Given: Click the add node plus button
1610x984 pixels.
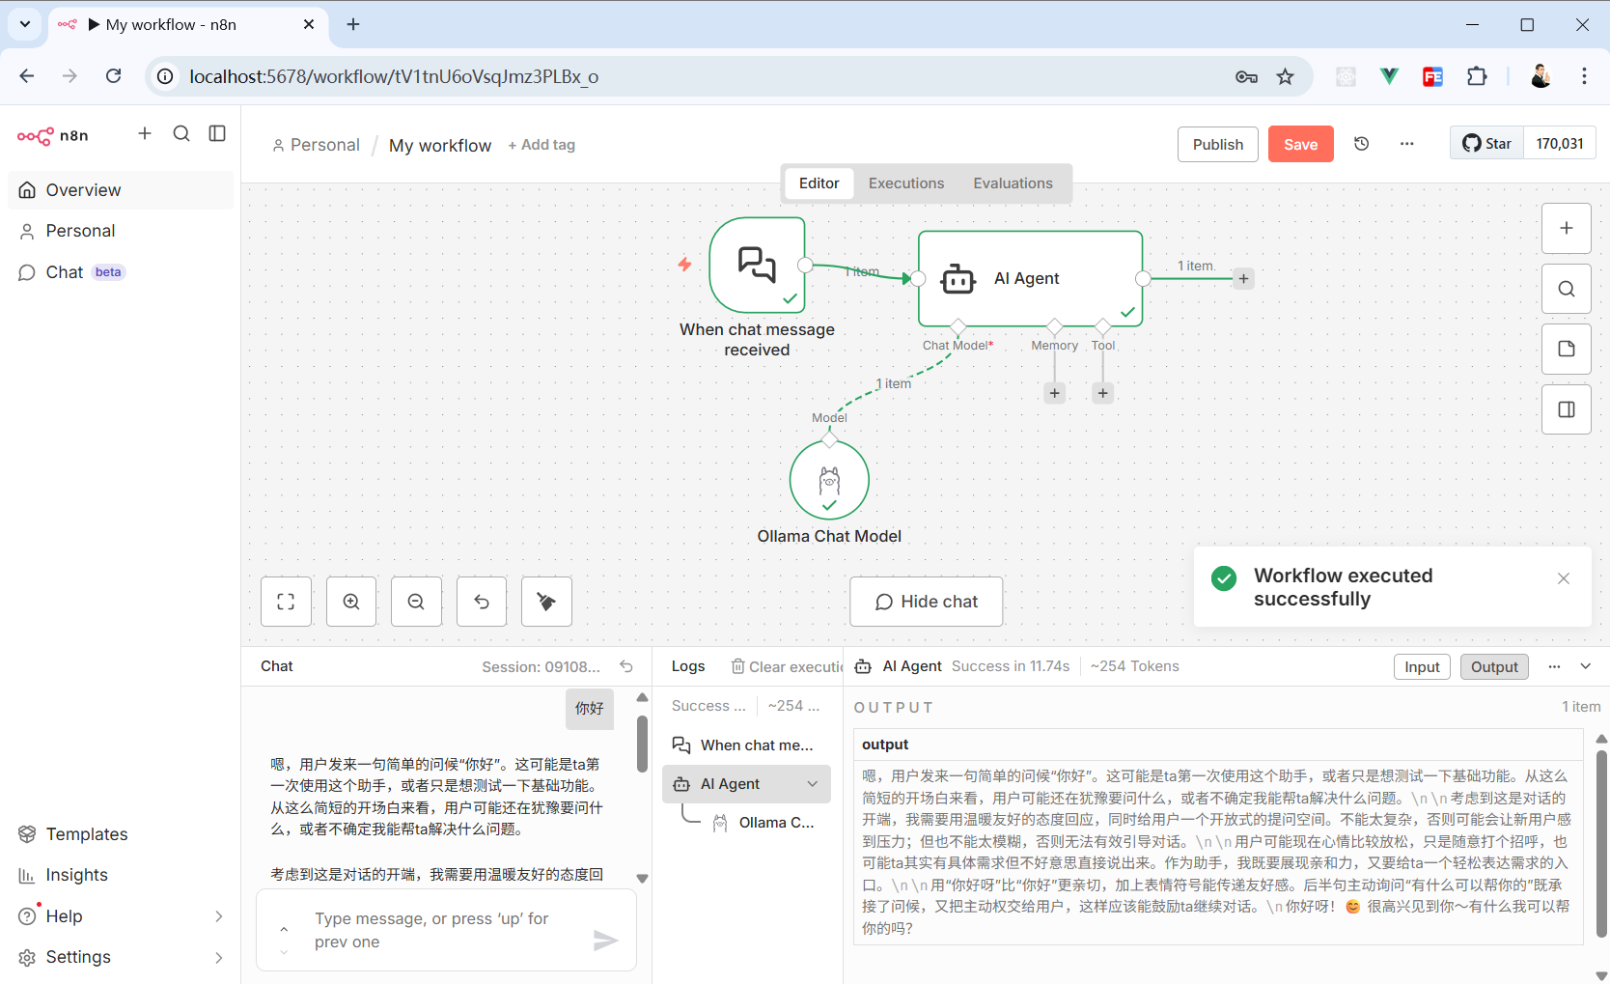Looking at the screenshot, I should click(x=1566, y=228).
